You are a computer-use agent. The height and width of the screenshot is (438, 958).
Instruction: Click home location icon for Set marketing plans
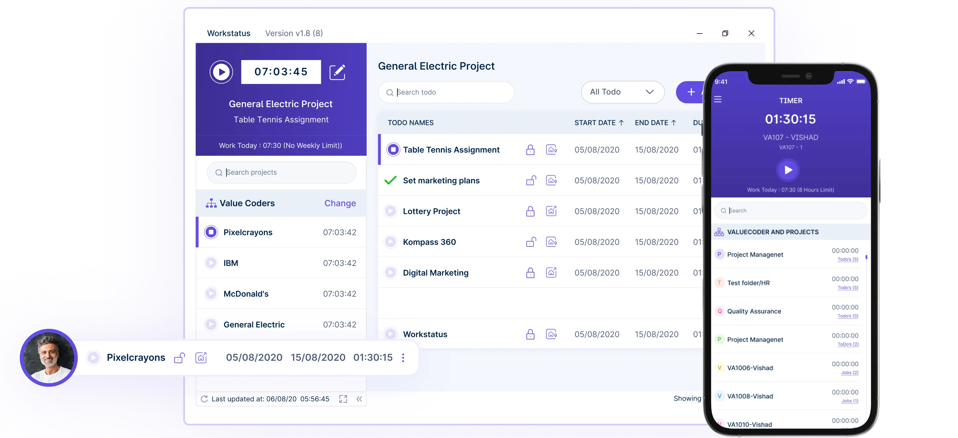pyautogui.click(x=551, y=180)
